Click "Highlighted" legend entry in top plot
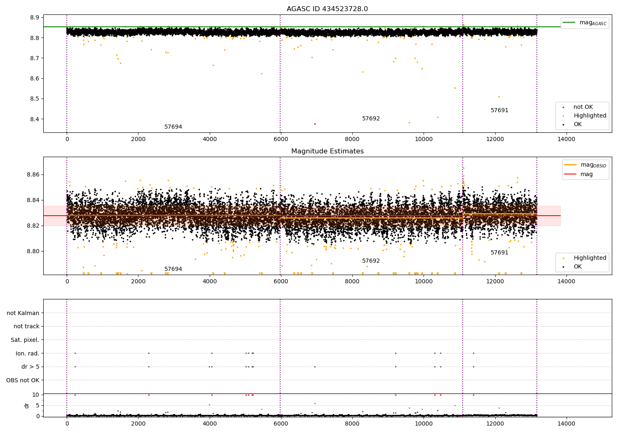The width and height of the screenshot is (618, 433). coord(590,116)
